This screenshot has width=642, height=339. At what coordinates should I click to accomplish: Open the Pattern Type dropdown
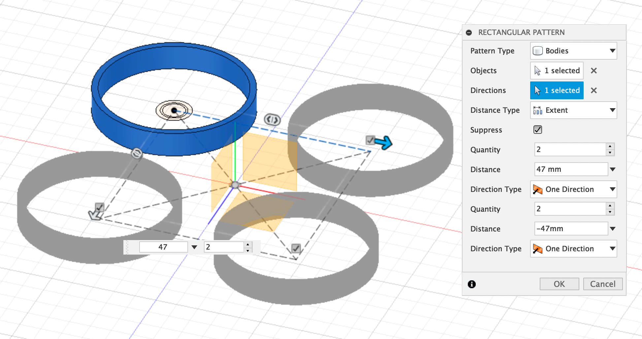(x=612, y=50)
